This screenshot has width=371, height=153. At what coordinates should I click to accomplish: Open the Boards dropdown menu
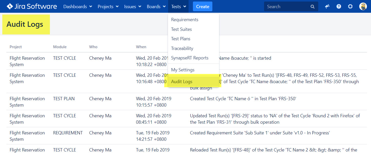click(156, 7)
